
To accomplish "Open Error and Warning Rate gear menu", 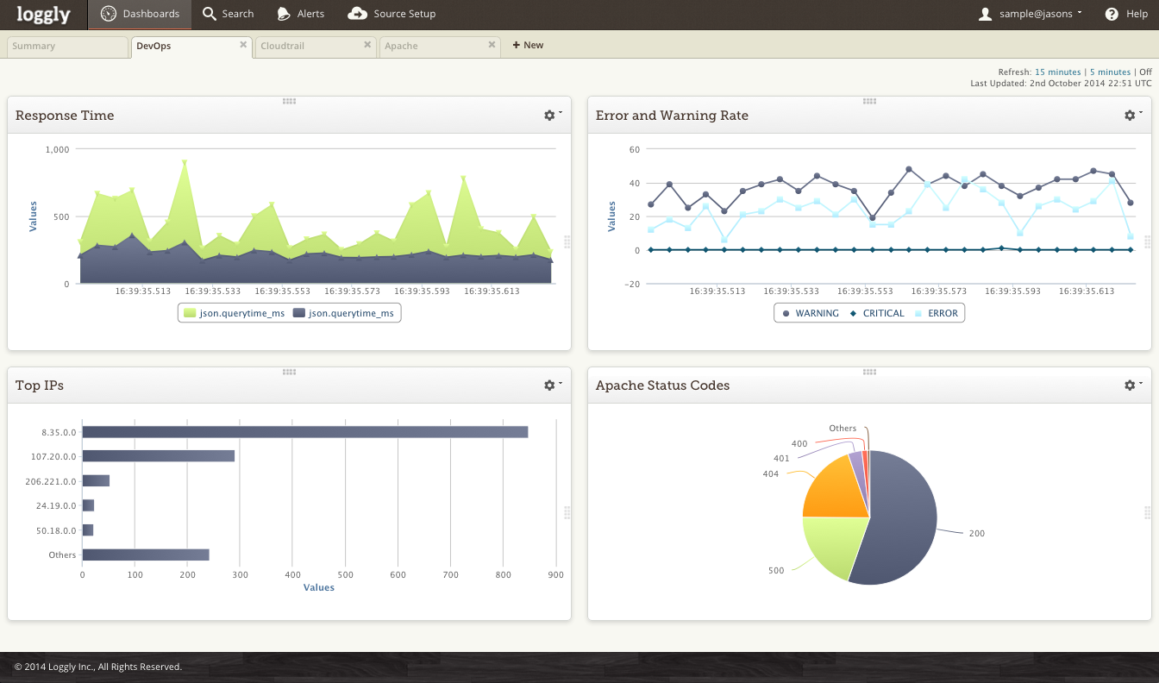I will (x=1131, y=116).
